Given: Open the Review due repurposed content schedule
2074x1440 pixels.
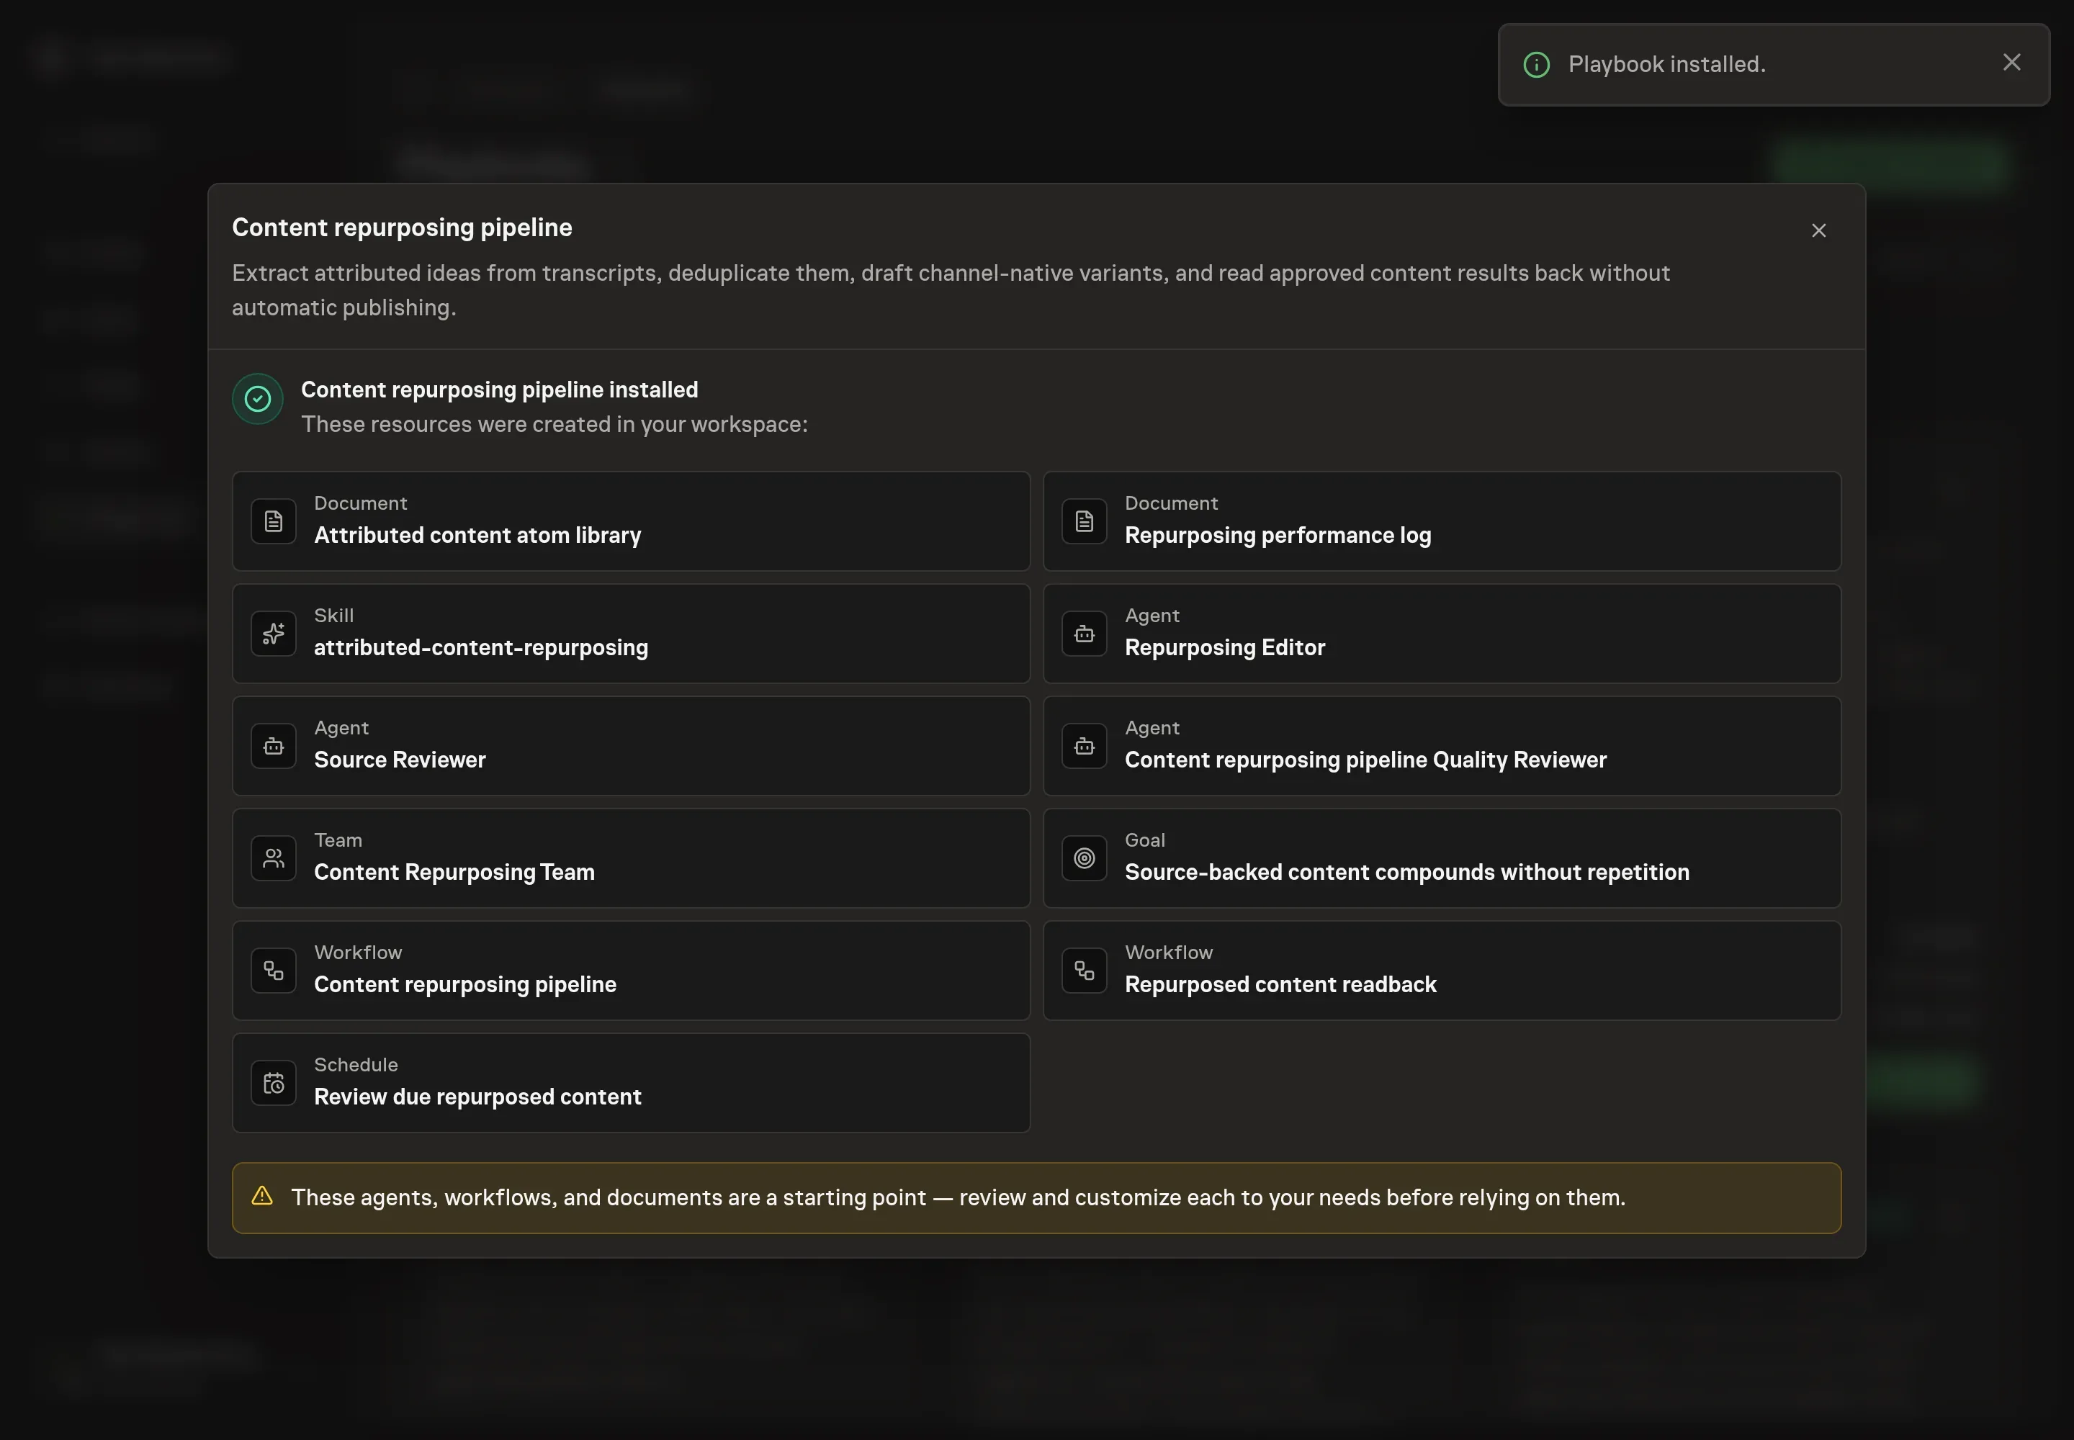Looking at the screenshot, I should coord(631,1083).
